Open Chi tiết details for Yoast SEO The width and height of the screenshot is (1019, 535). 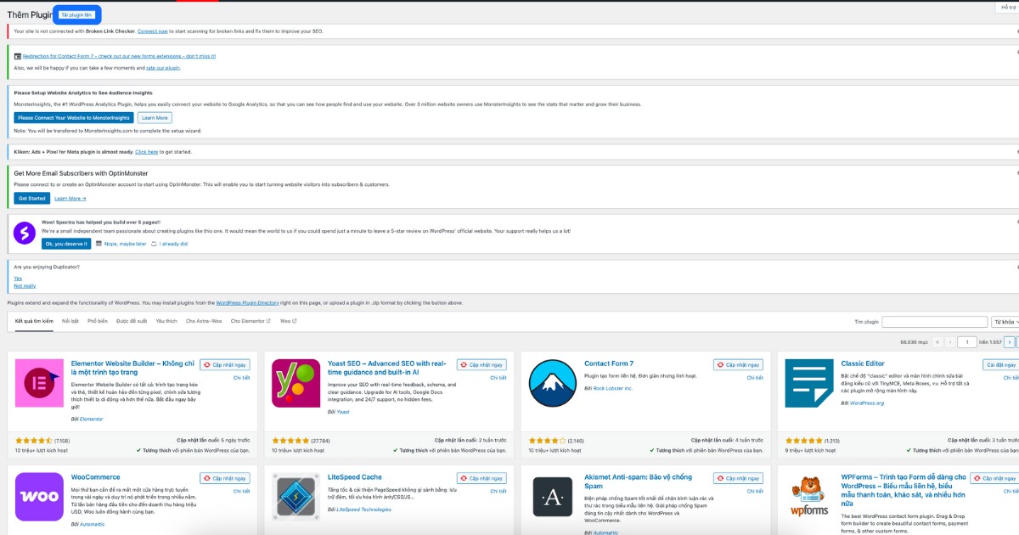[498, 378]
